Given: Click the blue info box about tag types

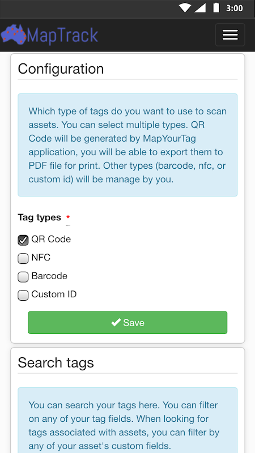Looking at the screenshot, I should (x=127, y=145).
